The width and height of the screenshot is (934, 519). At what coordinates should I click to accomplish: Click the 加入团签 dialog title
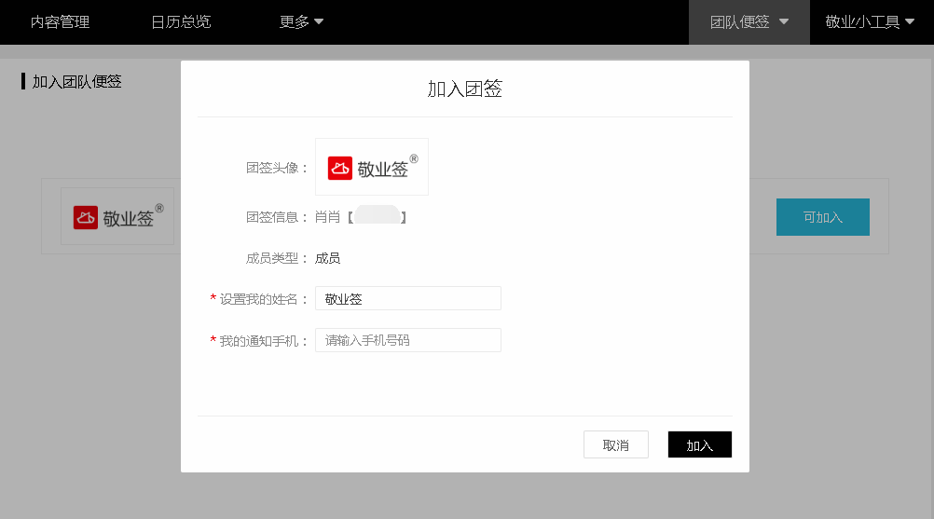(465, 89)
